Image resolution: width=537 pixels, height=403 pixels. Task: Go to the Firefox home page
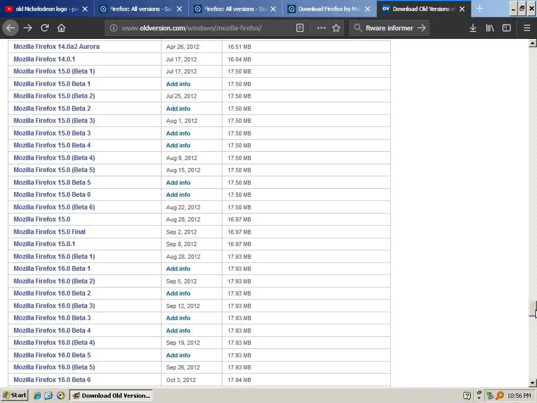coord(61,28)
